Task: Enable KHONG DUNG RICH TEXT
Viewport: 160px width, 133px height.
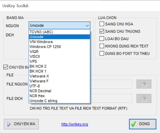Action: (102, 46)
